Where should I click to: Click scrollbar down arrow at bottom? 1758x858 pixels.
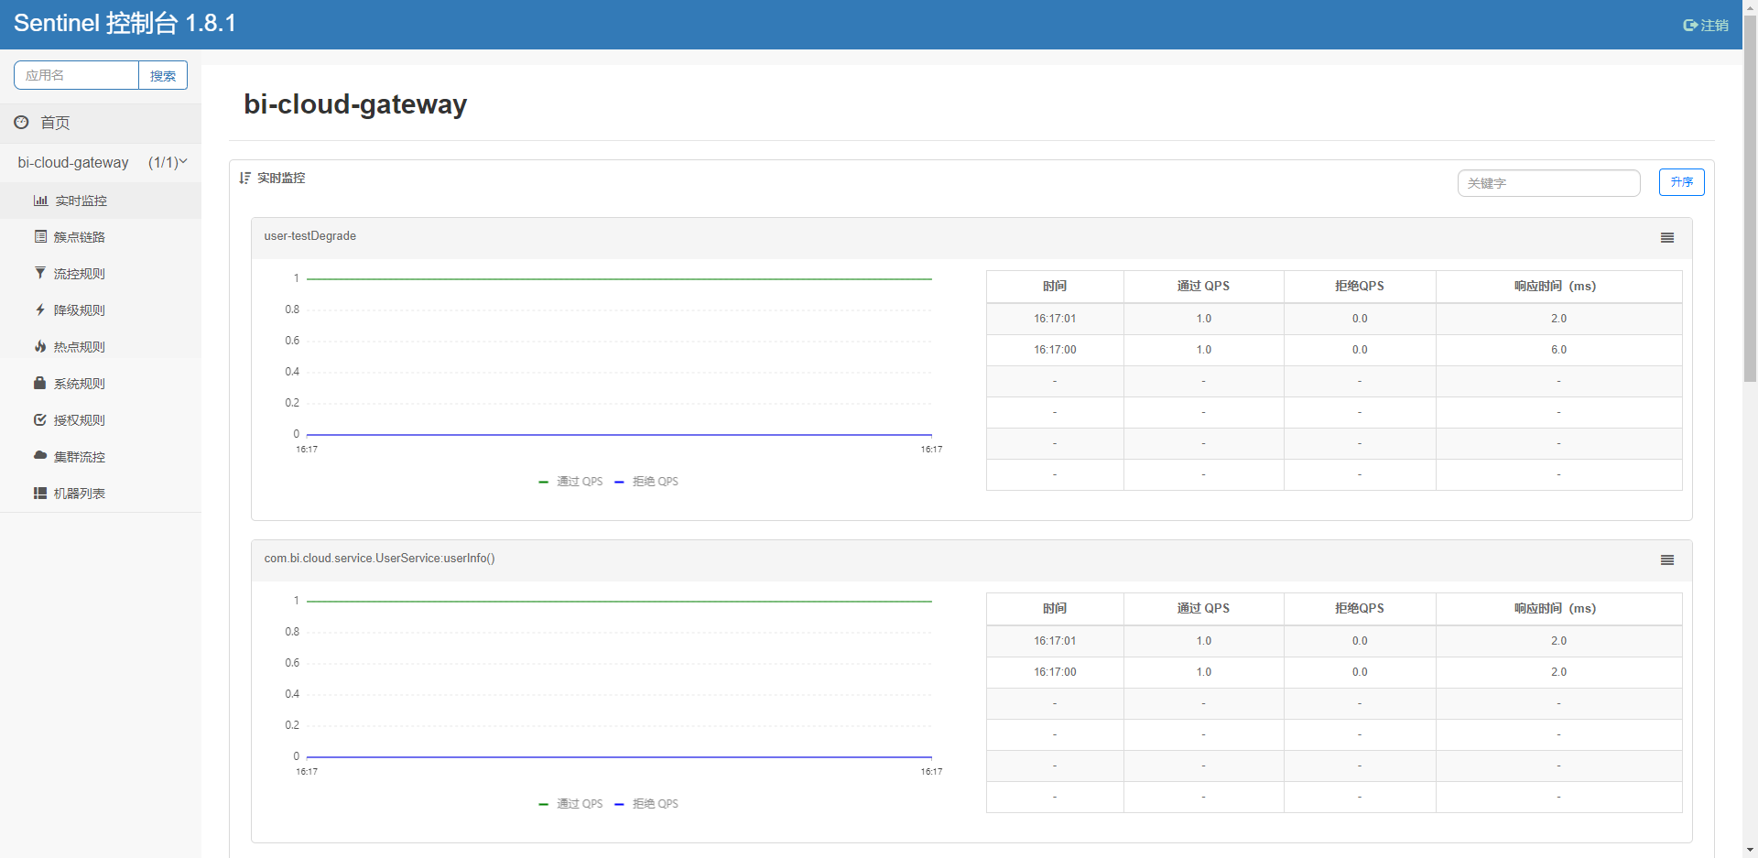(x=1750, y=851)
